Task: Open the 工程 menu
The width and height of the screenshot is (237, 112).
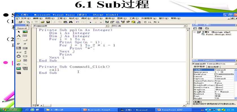Action: click(62, 18)
